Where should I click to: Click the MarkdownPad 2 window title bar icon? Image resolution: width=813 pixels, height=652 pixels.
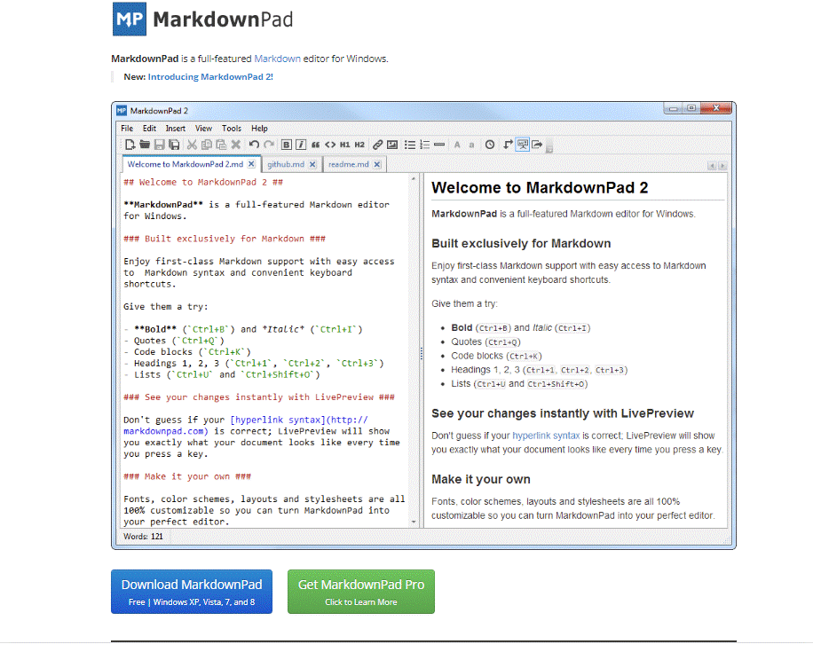(x=122, y=110)
